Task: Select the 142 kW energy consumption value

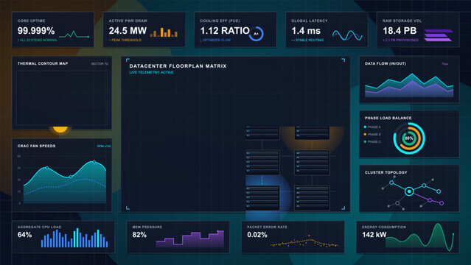Action: 374,235
